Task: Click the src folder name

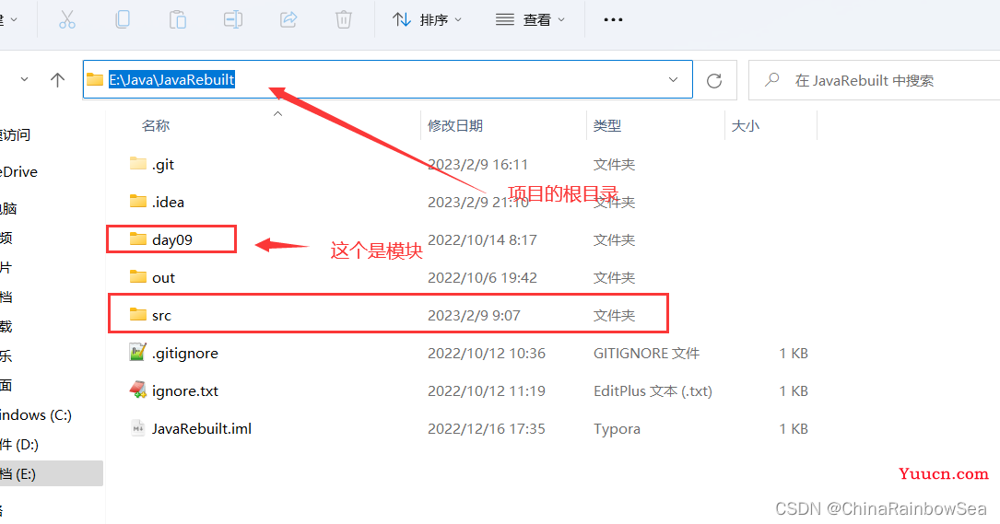Action: pyautogui.click(x=161, y=316)
